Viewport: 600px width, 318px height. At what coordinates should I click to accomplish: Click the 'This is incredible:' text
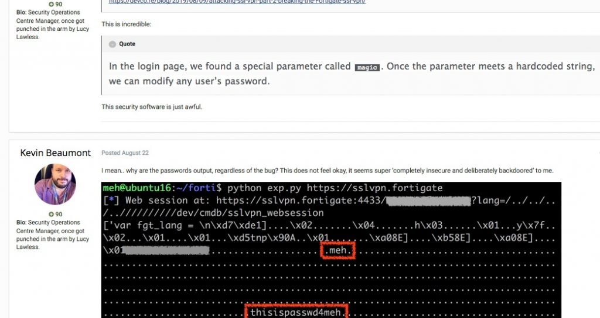pyautogui.click(x=127, y=24)
